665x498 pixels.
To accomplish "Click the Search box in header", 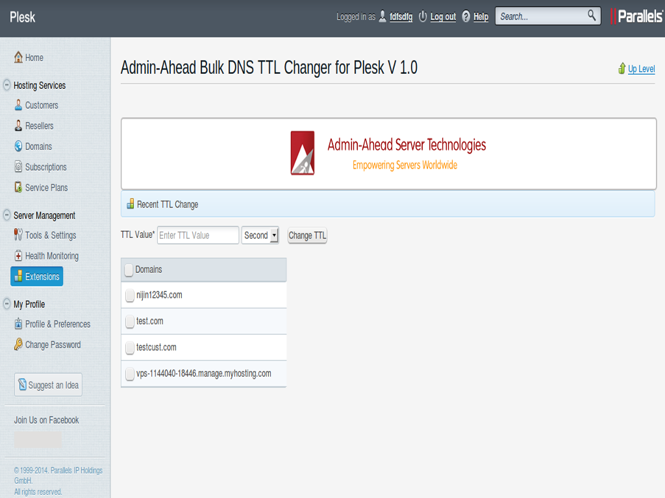I will click(x=547, y=16).
